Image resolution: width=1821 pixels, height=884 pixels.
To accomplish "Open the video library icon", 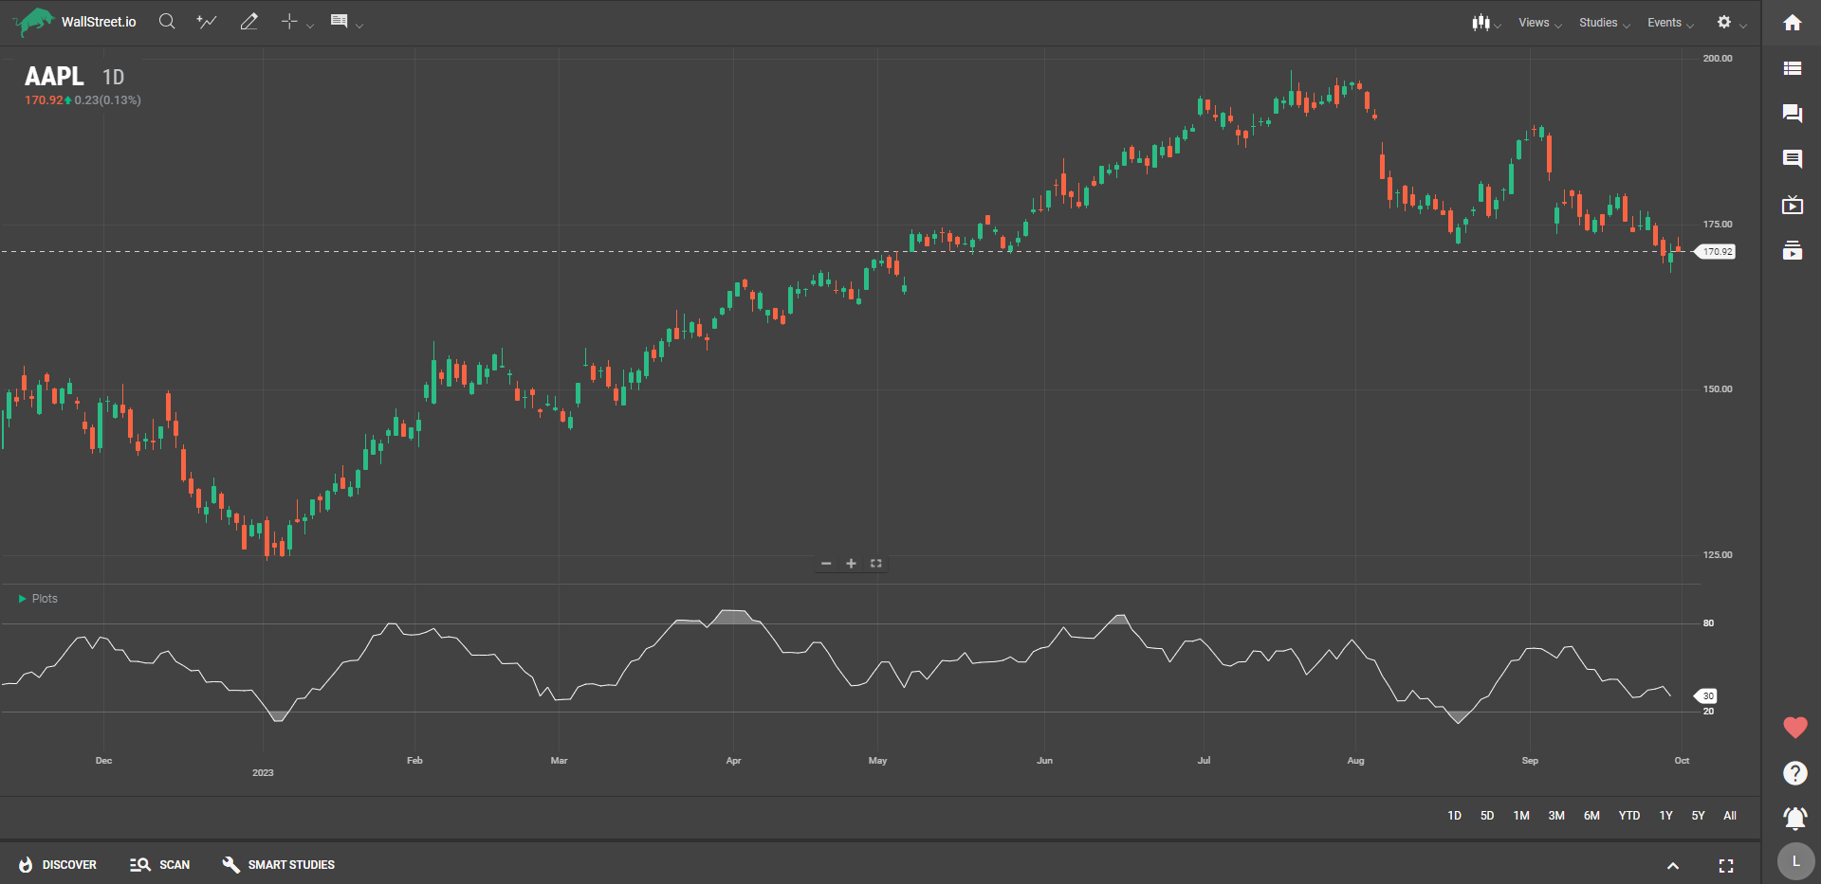I will point(1793,250).
